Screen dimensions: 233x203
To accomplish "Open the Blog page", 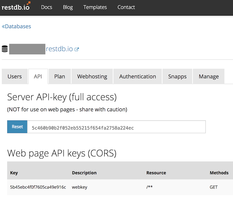I will [x=68, y=7].
